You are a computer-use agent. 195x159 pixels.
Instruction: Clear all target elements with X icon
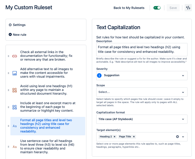click(177, 136)
